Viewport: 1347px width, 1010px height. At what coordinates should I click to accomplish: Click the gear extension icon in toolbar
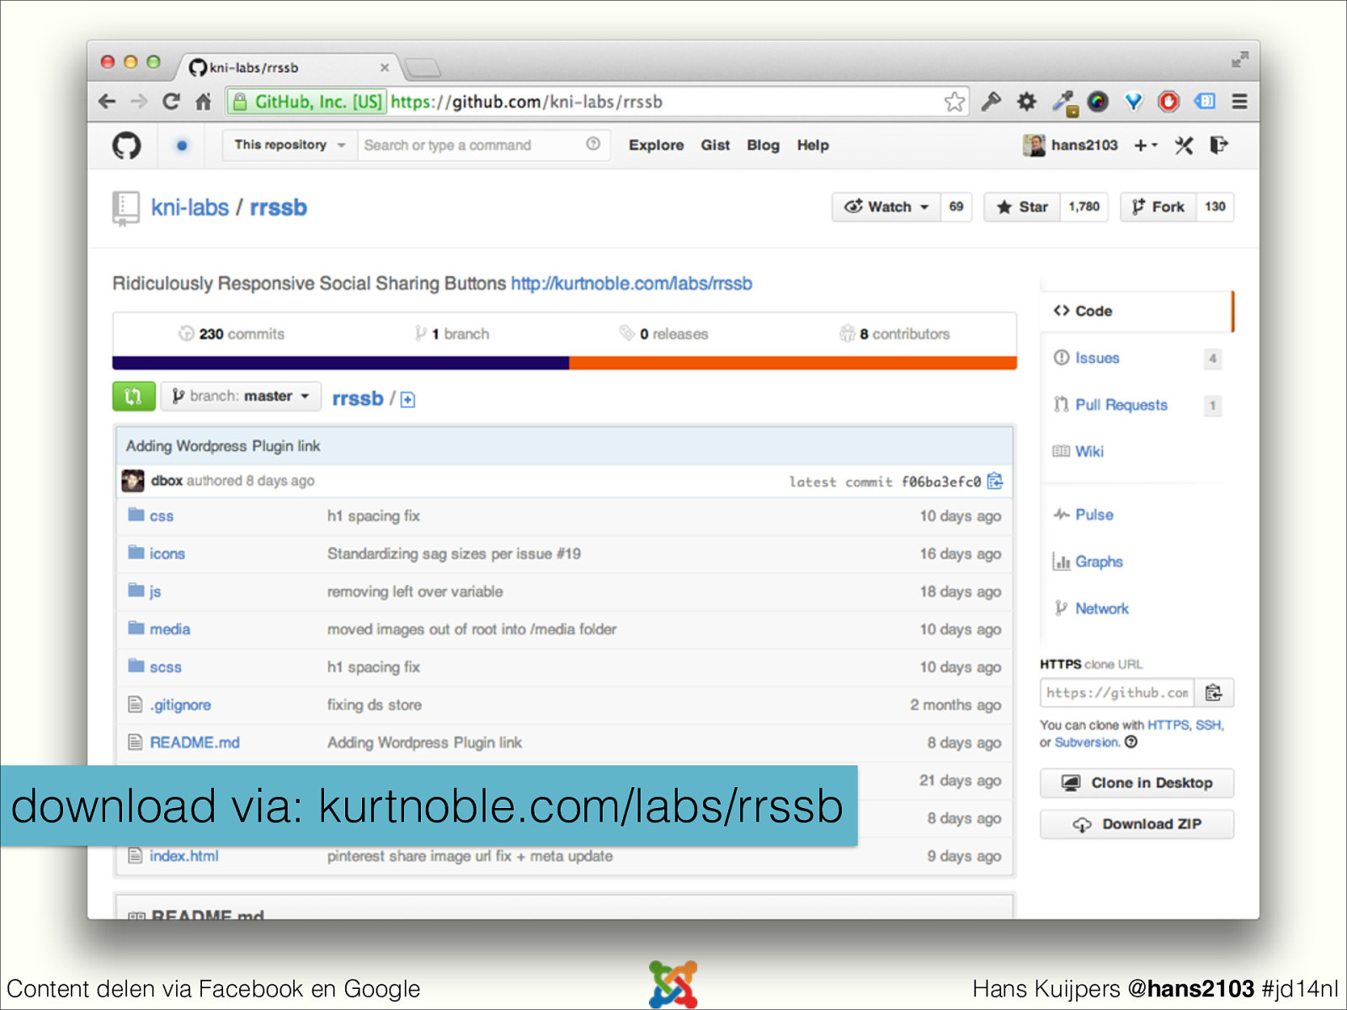pos(1026,102)
